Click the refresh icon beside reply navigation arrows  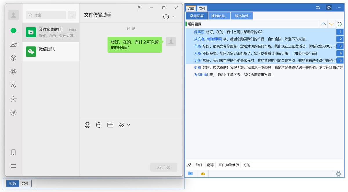[x=339, y=24]
